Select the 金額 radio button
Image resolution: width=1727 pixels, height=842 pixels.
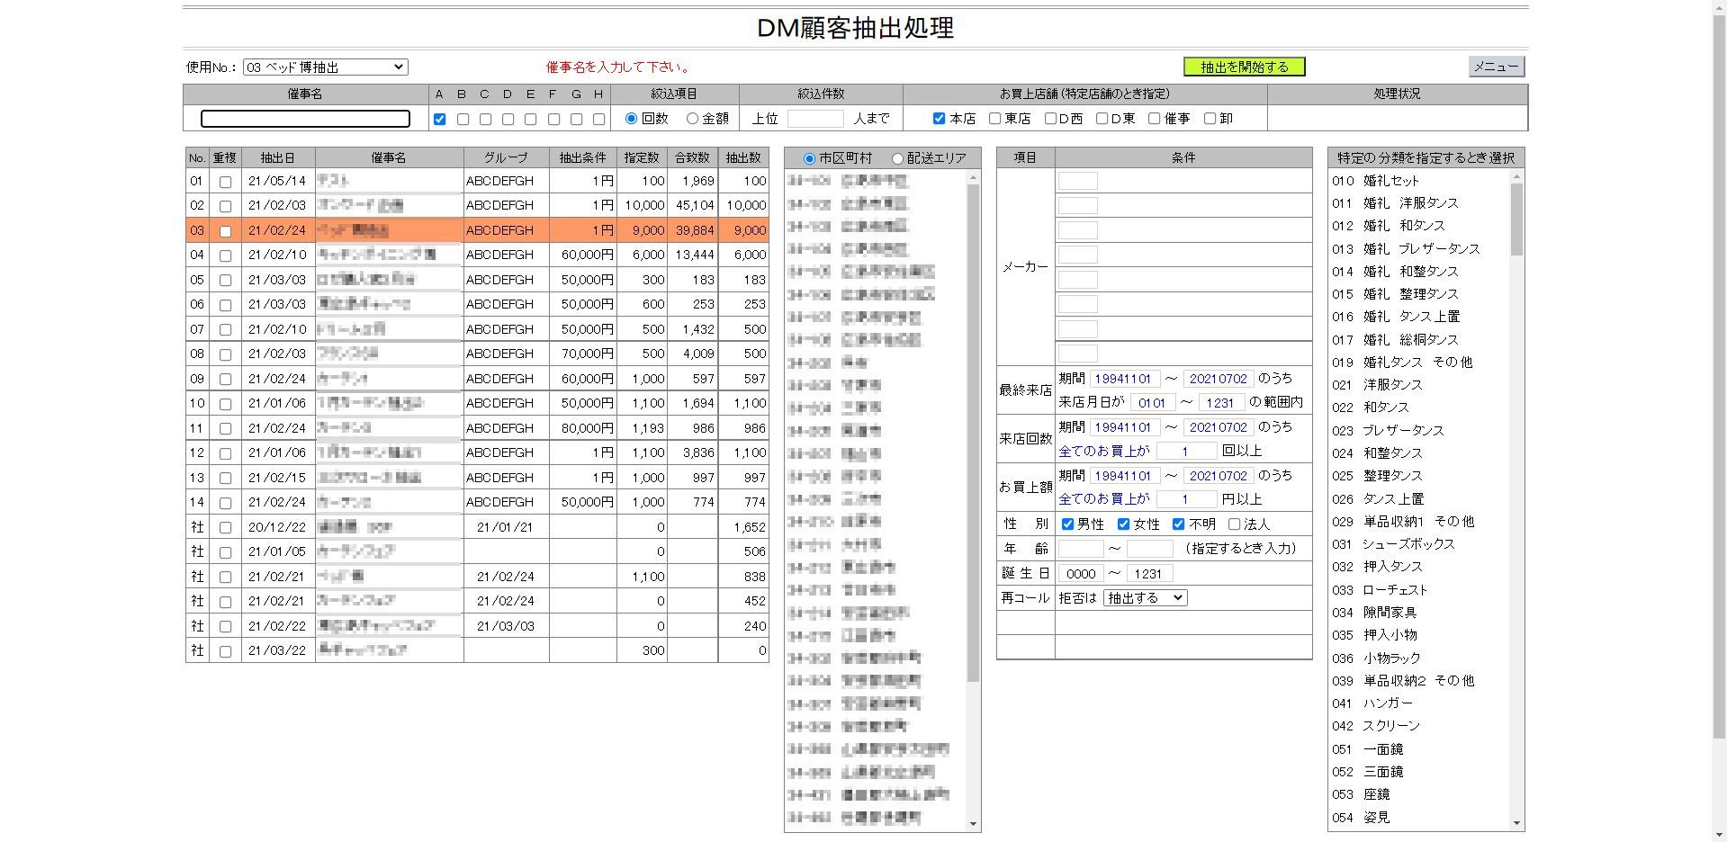coord(692,119)
